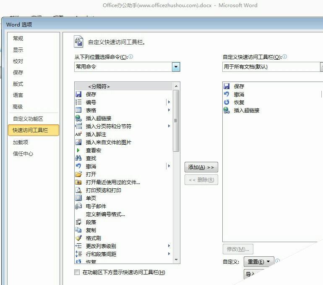Click the Insert Picture from File icon

click(x=78, y=142)
